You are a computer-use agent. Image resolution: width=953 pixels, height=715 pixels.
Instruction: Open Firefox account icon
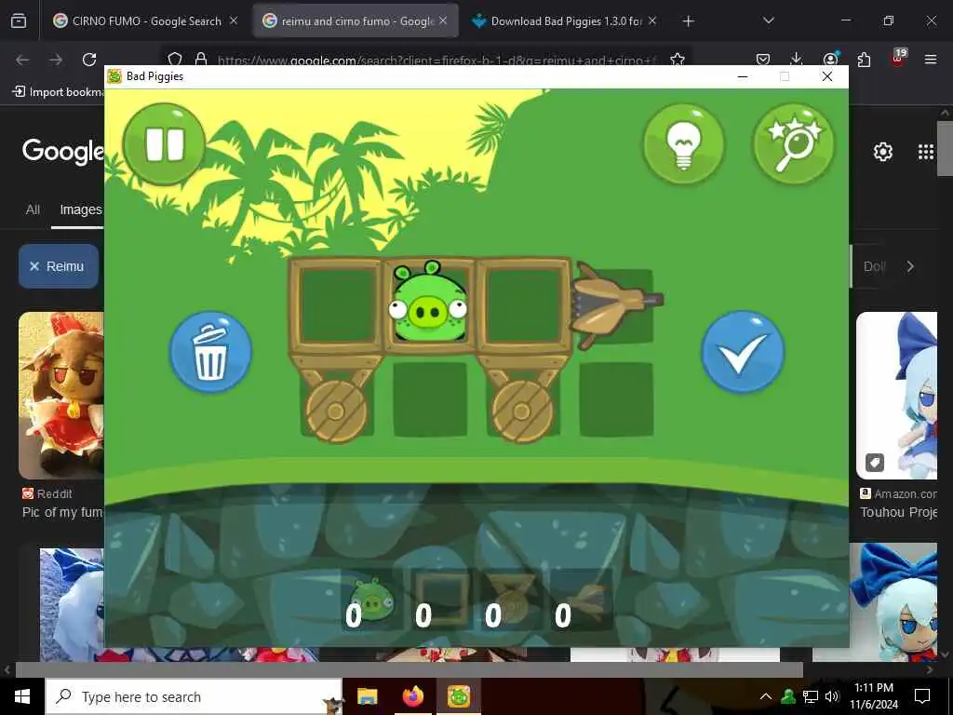(x=830, y=59)
